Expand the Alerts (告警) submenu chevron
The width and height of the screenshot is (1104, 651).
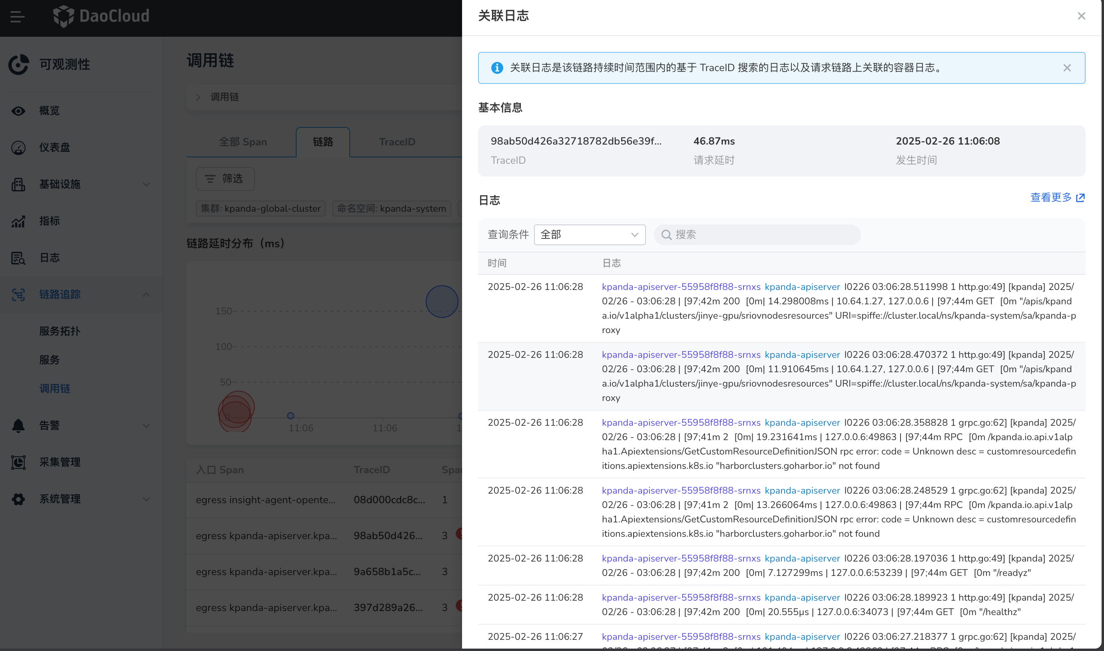pos(146,425)
